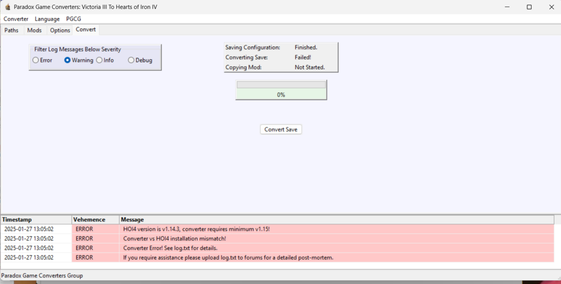Open the Language menu
This screenshot has width=561, height=284.
point(47,19)
